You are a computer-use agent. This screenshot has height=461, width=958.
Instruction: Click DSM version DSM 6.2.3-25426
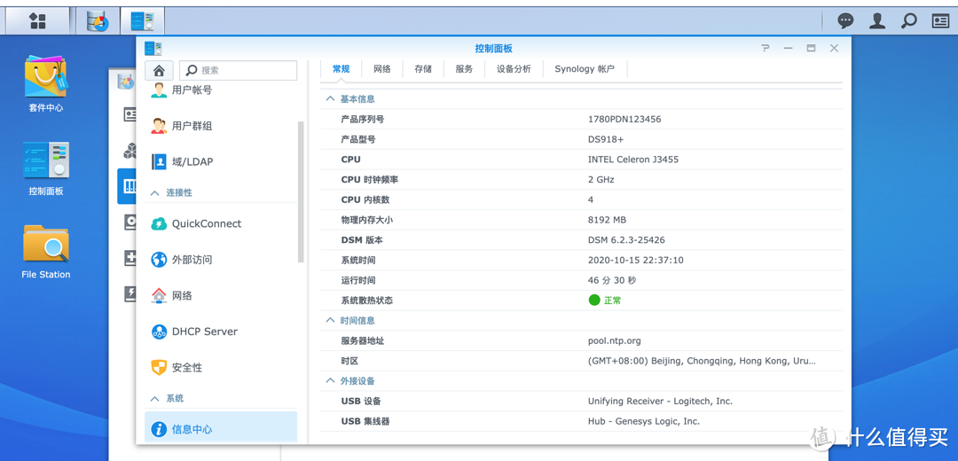tap(626, 240)
